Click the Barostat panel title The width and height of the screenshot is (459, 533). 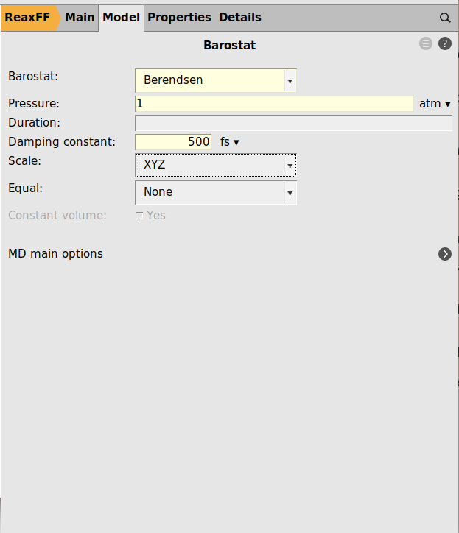(x=229, y=46)
